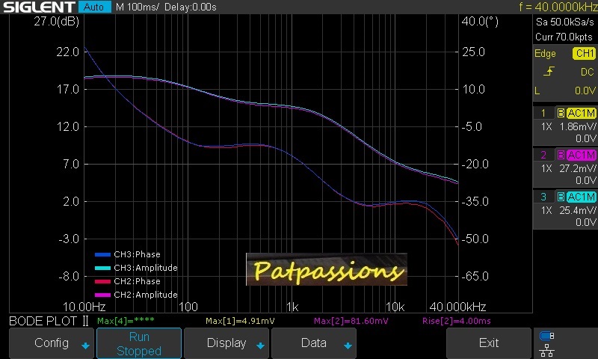Click the M 100ms timebase setting
Image resolution: width=598 pixels, height=359 pixels.
[138, 7]
